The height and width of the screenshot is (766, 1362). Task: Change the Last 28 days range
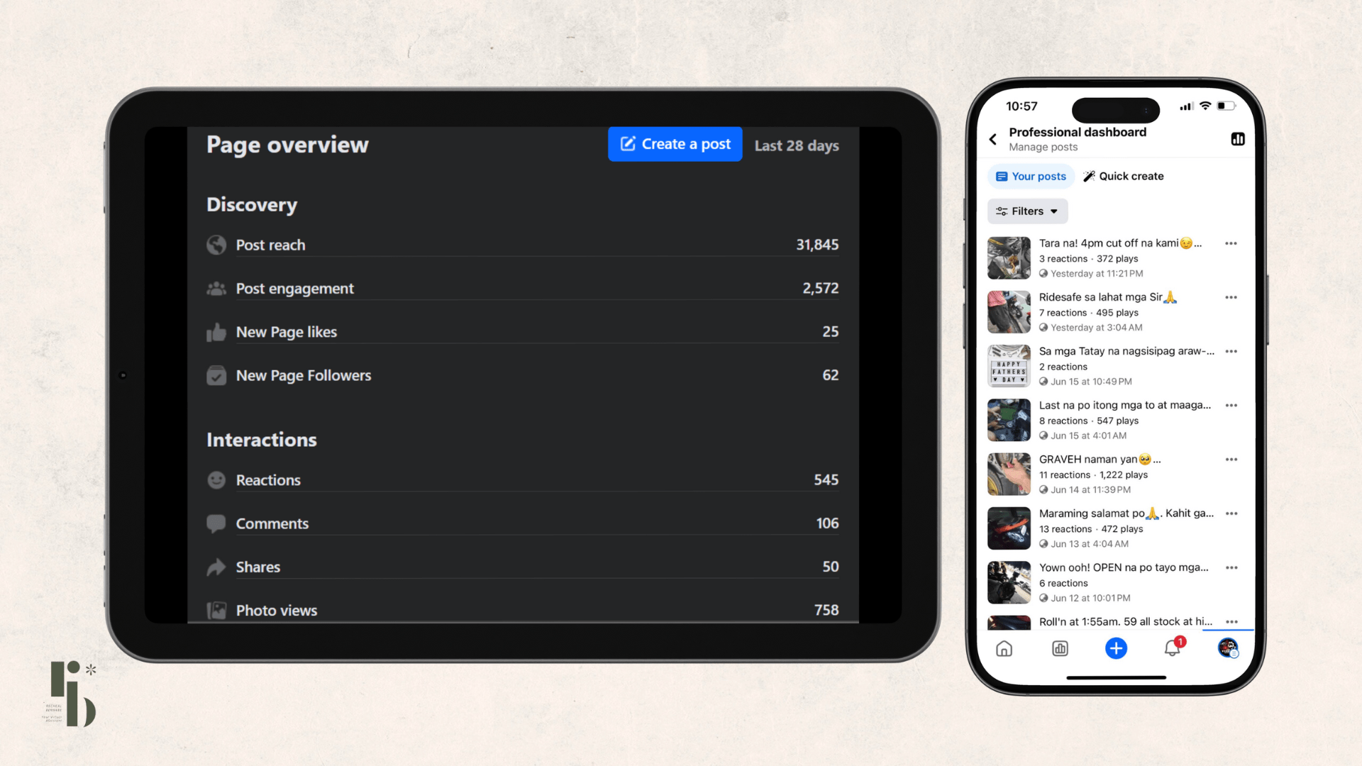click(x=796, y=145)
